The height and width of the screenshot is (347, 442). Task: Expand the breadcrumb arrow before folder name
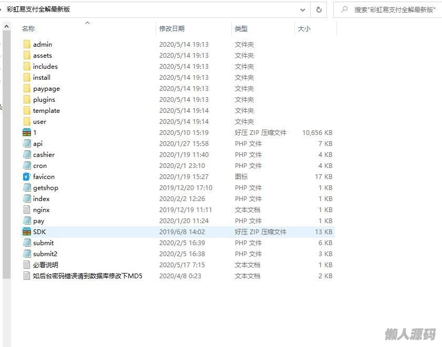pos(2,9)
